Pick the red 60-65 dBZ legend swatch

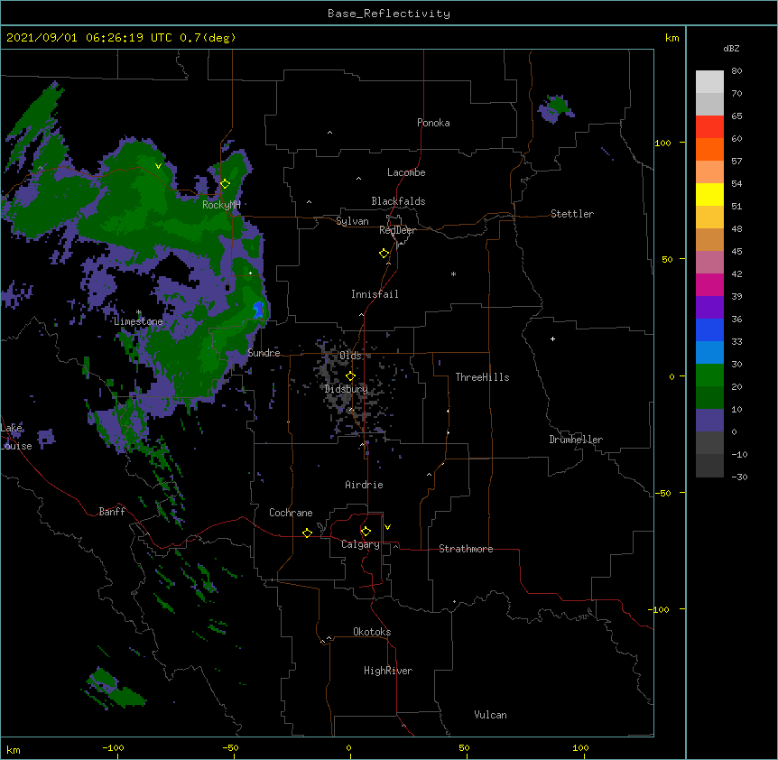(x=709, y=127)
